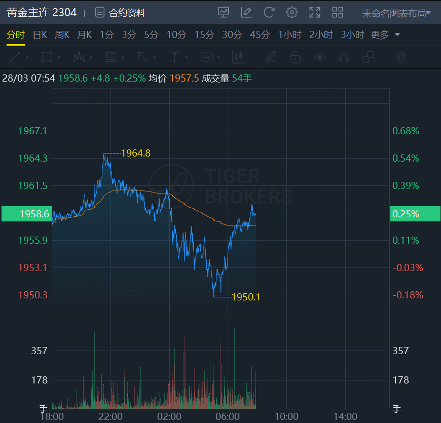Open the multi-chart grid layout icon
The height and width of the screenshot is (423, 441).
337,12
